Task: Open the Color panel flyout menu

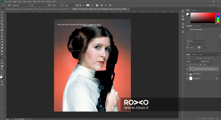Action: point(219,10)
